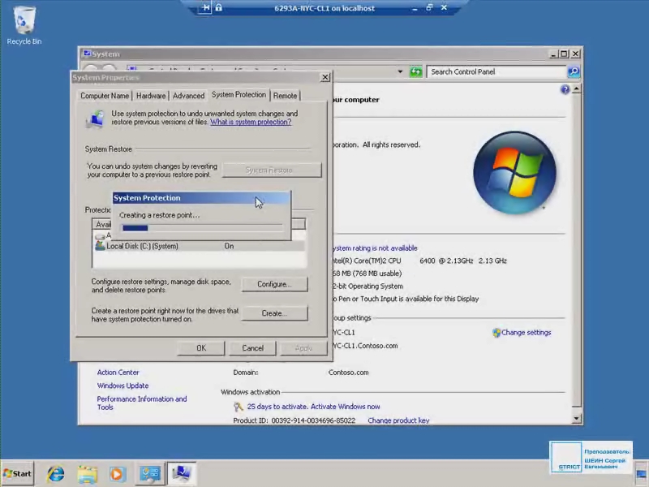Click the Cancel button in System Properties

[252, 348]
